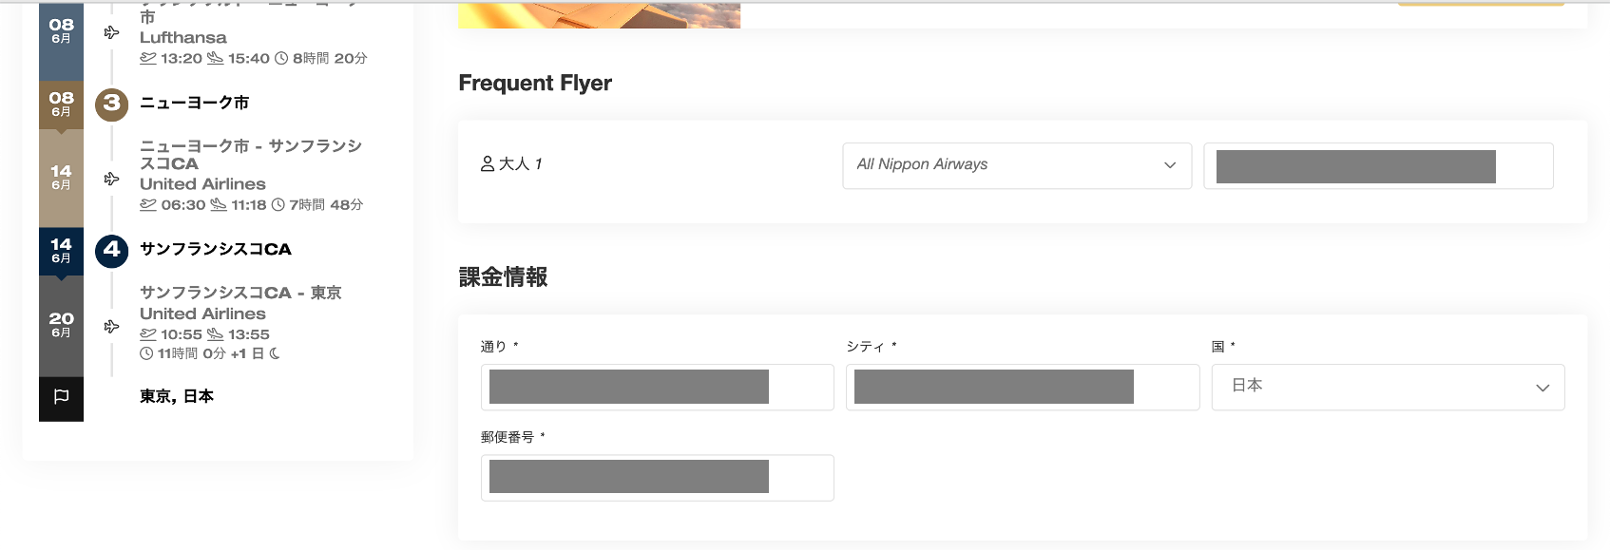Click the takeoff icon beside 06:30
The width and height of the screenshot is (1610, 551).
click(x=148, y=204)
